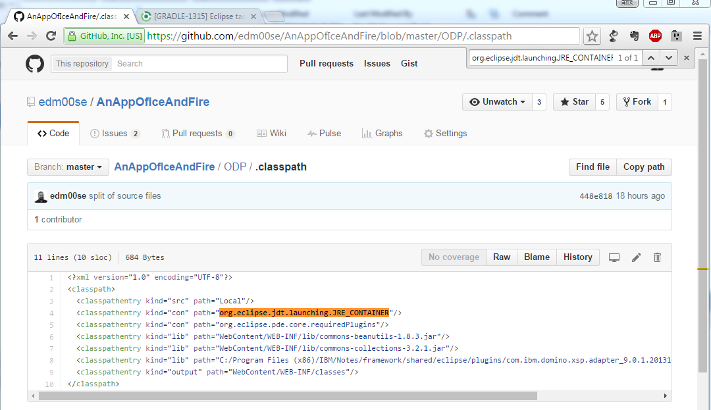Open the file History
The image size is (711, 410).
[578, 257]
